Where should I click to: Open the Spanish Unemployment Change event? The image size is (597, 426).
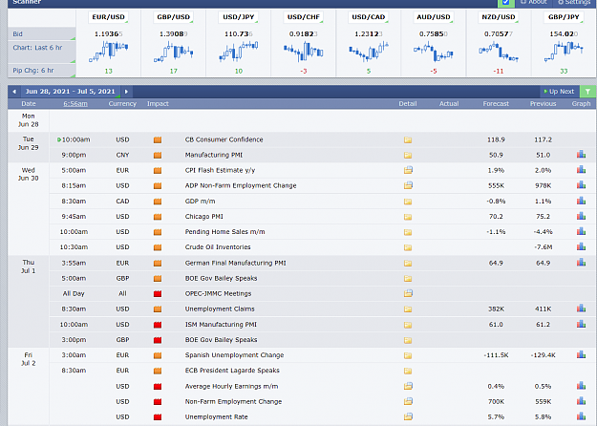tap(235, 355)
